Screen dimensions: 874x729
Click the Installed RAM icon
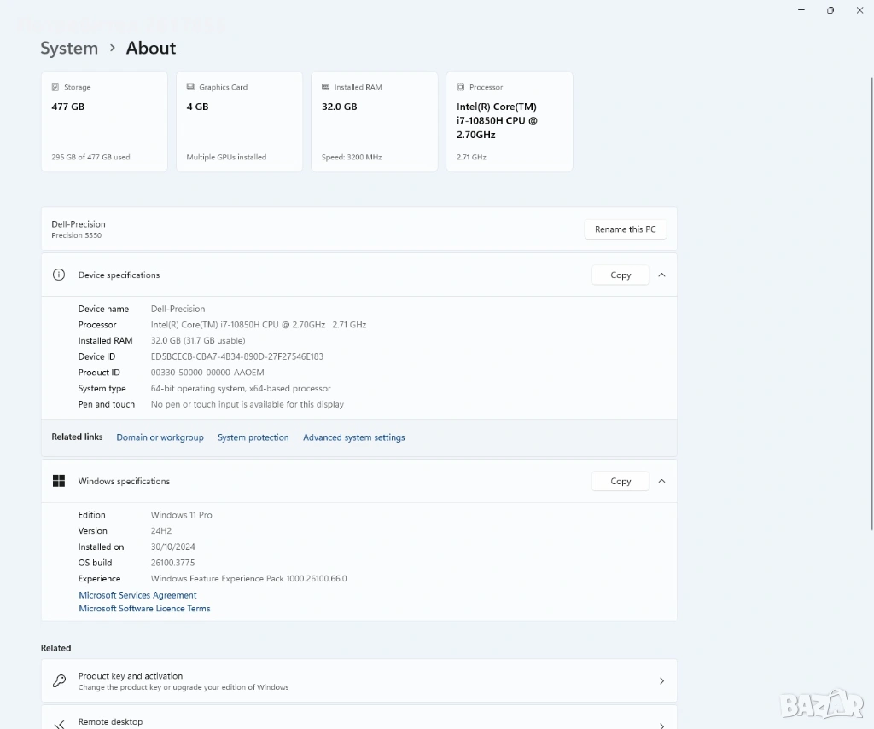[x=325, y=87]
